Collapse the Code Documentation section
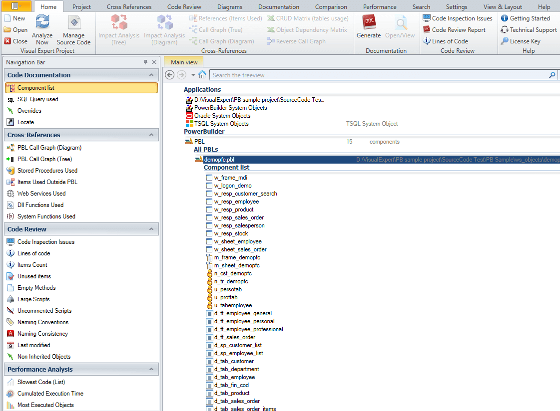The height and width of the screenshot is (411, 560). pyautogui.click(x=151, y=75)
